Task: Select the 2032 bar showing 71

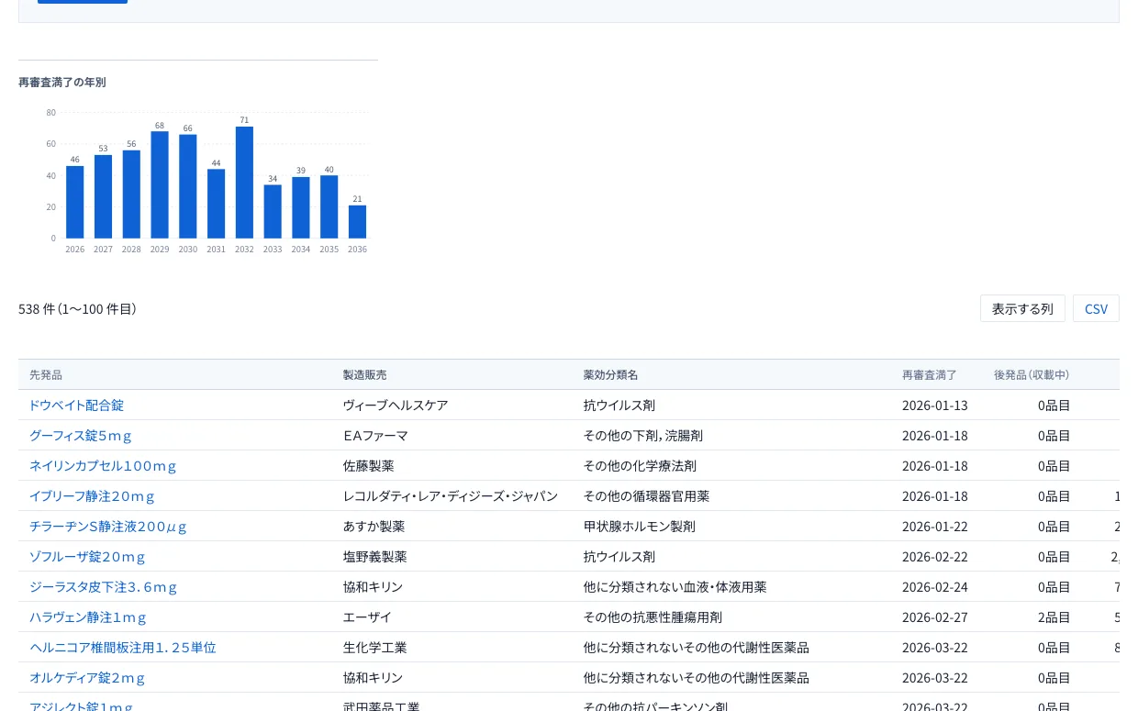Action: point(244,183)
